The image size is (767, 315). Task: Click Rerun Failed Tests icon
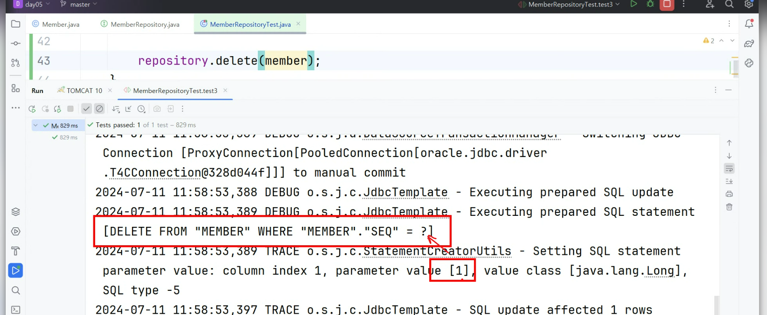(45, 109)
